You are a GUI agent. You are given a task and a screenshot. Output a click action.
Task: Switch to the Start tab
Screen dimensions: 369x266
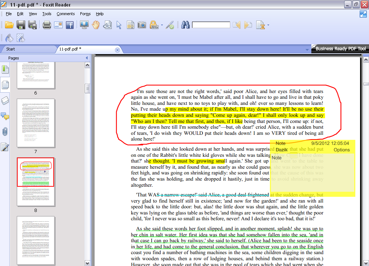(10, 49)
